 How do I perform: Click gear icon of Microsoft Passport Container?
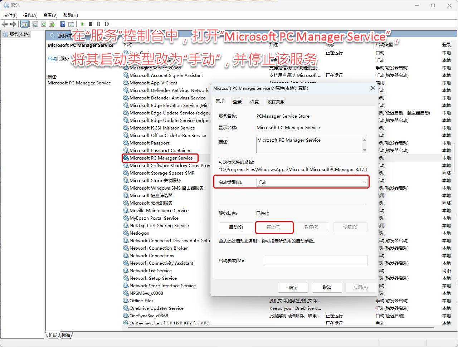pos(126,150)
